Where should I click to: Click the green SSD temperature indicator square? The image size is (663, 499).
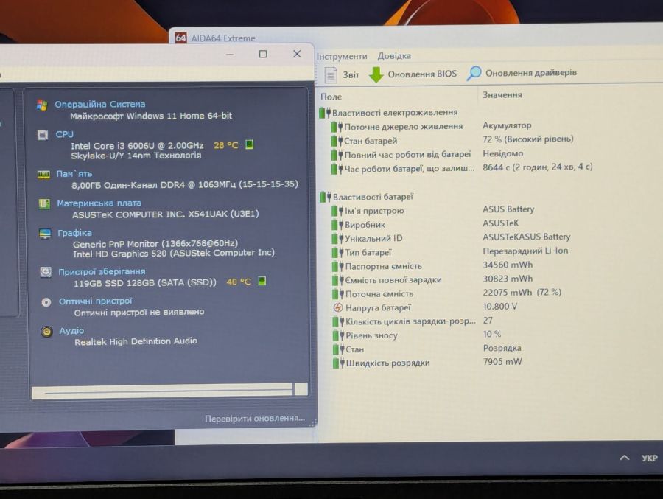[x=262, y=281]
